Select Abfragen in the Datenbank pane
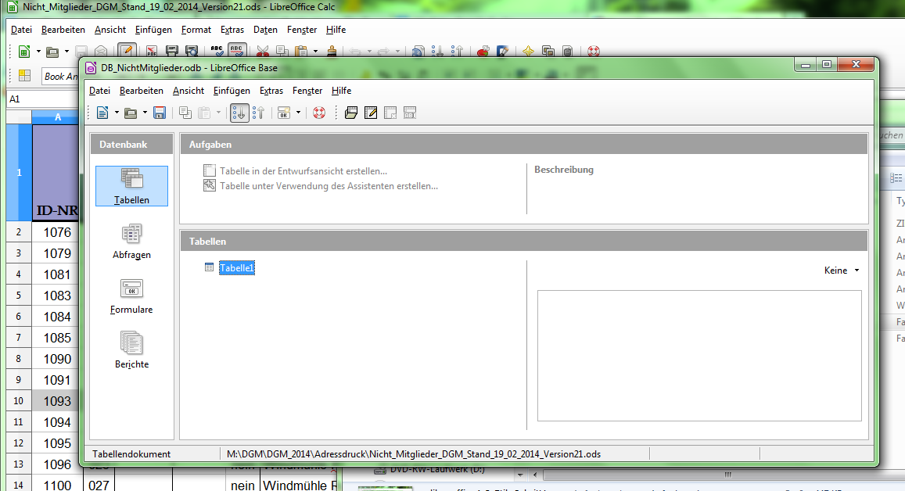Screen dimensions: 905x491 coord(131,241)
